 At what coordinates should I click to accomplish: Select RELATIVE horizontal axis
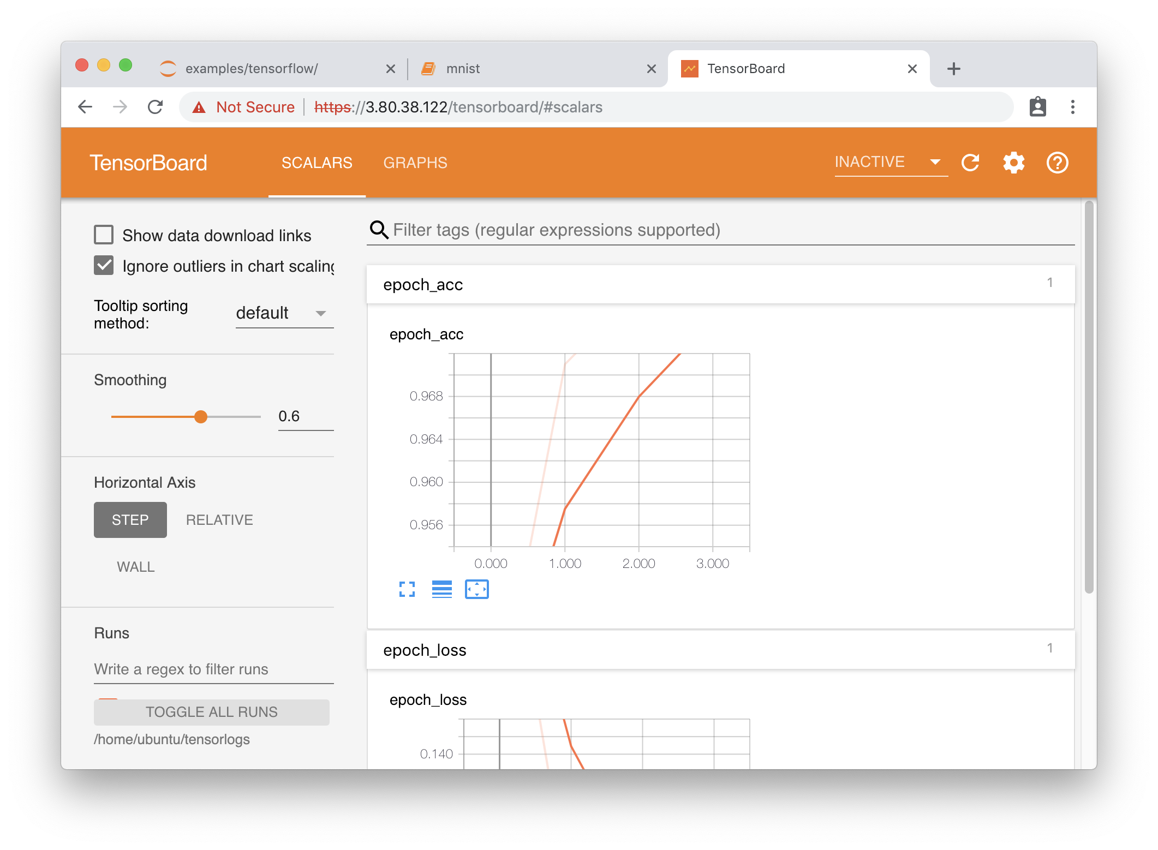219,520
